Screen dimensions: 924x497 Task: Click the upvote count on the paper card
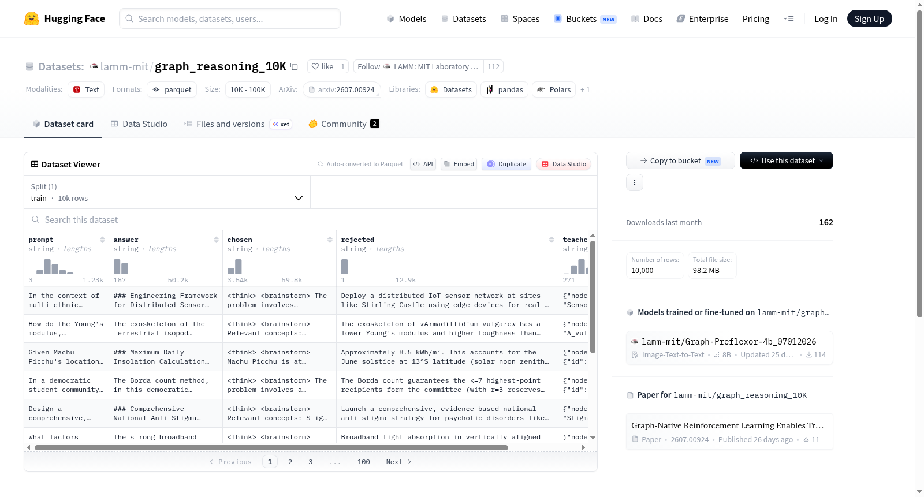click(x=811, y=440)
